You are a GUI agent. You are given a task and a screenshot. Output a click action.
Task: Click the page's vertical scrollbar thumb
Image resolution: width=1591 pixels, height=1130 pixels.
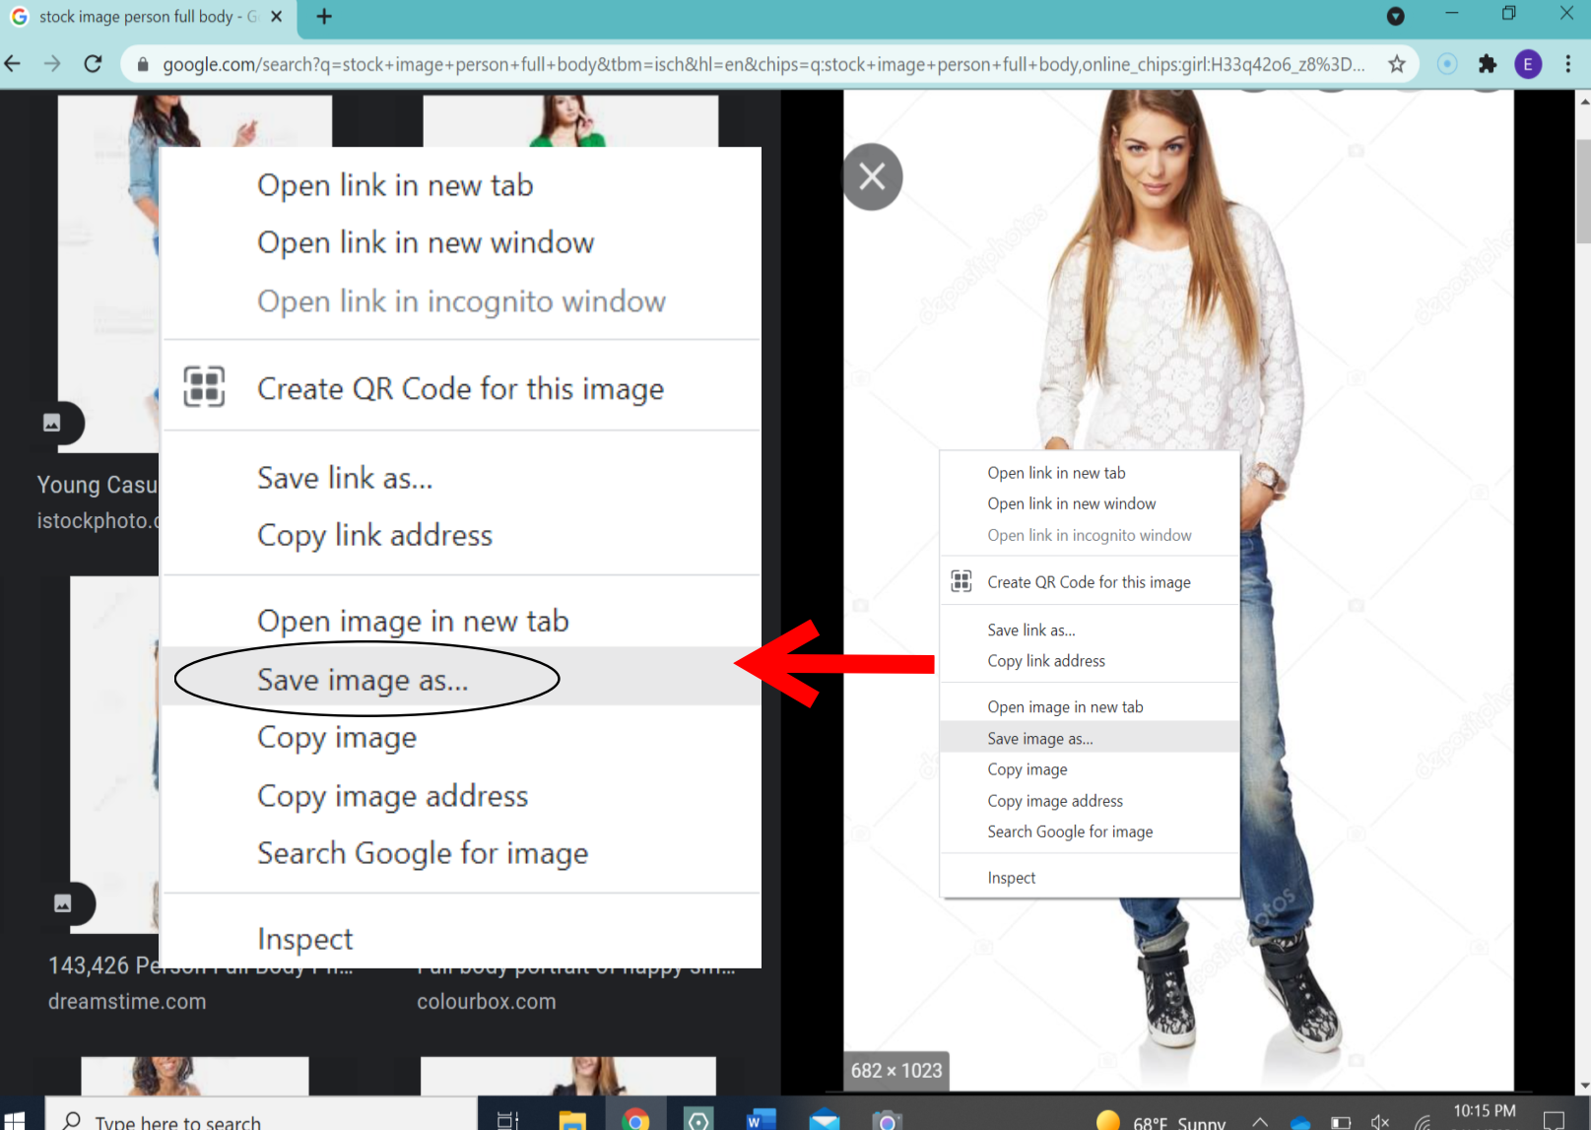(x=1583, y=190)
